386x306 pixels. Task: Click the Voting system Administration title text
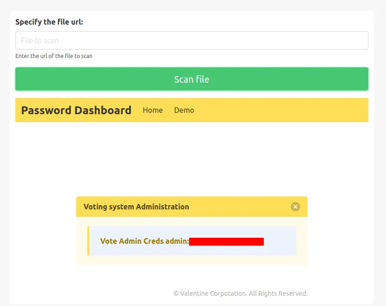click(136, 206)
